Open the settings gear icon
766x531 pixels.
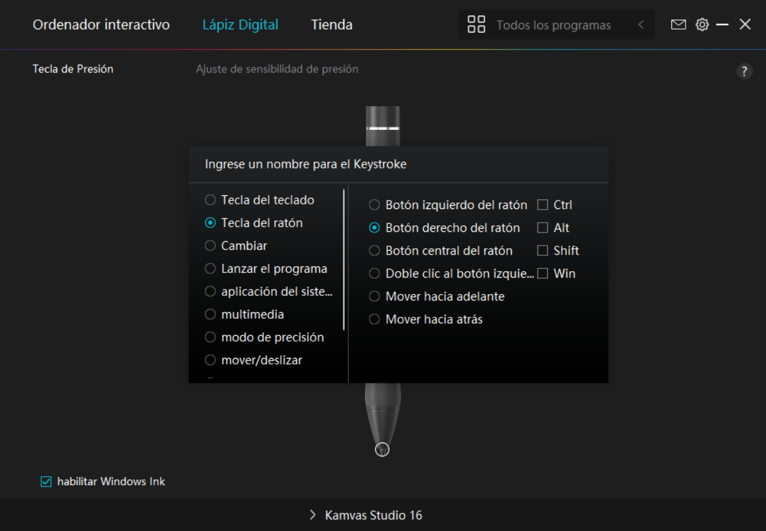702,25
